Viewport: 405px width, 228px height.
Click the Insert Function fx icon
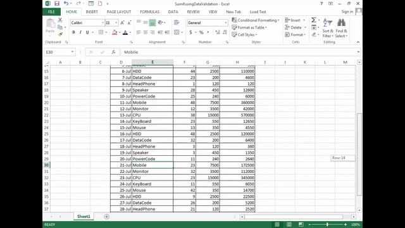(113, 52)
